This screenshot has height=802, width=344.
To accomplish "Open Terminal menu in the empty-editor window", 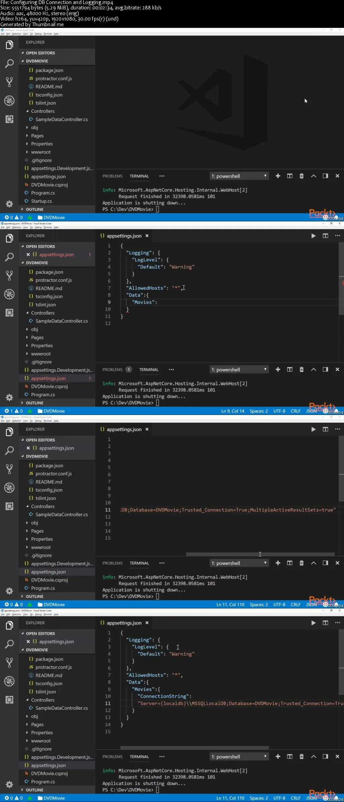I will [48, 34].
